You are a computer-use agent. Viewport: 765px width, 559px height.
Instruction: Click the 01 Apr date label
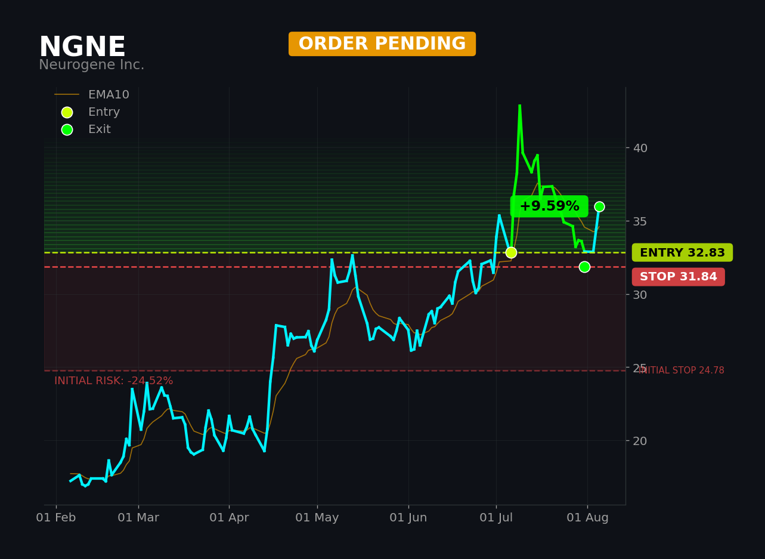229,518
